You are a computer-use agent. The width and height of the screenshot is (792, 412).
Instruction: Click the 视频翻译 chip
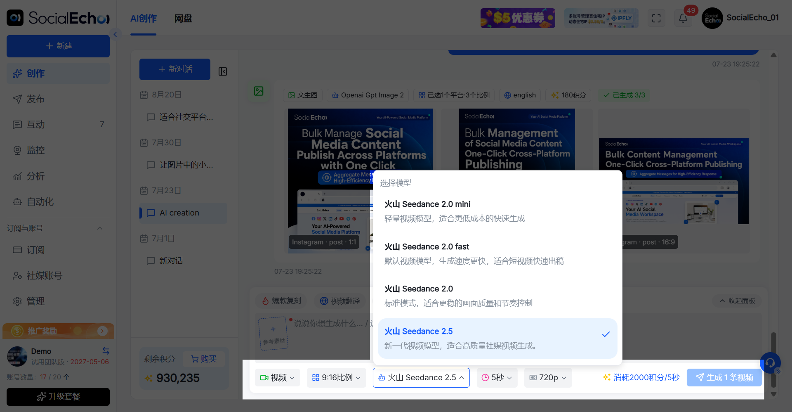[340, 301]
